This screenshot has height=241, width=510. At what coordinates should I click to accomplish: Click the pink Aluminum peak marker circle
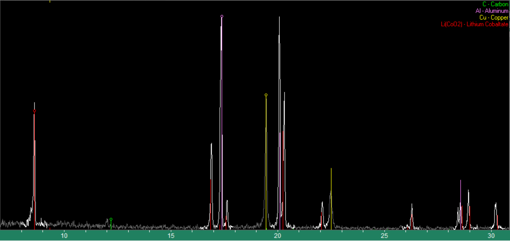coord(222,16)
